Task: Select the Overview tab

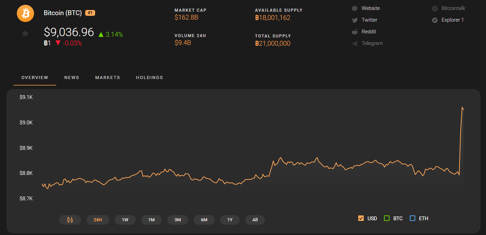Action: point(35,78)
